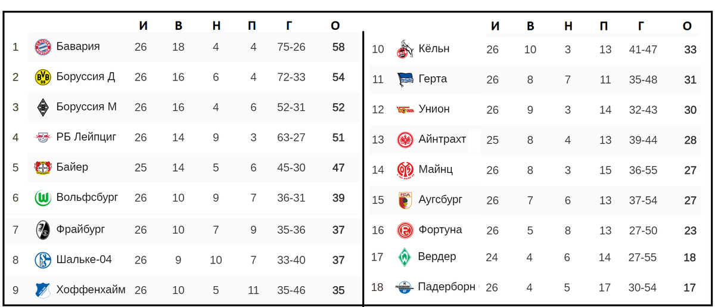715x307 pixels.
Task: Click the Майнц red logo
Action: click(x=405, y=170)
